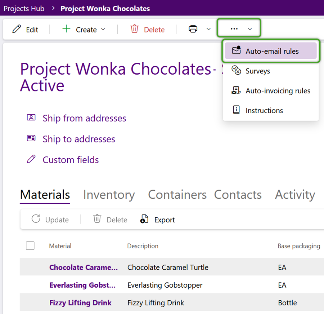Click the green plus Create icon
This screenshot has width=324, height=314.
tap(66, 28)
